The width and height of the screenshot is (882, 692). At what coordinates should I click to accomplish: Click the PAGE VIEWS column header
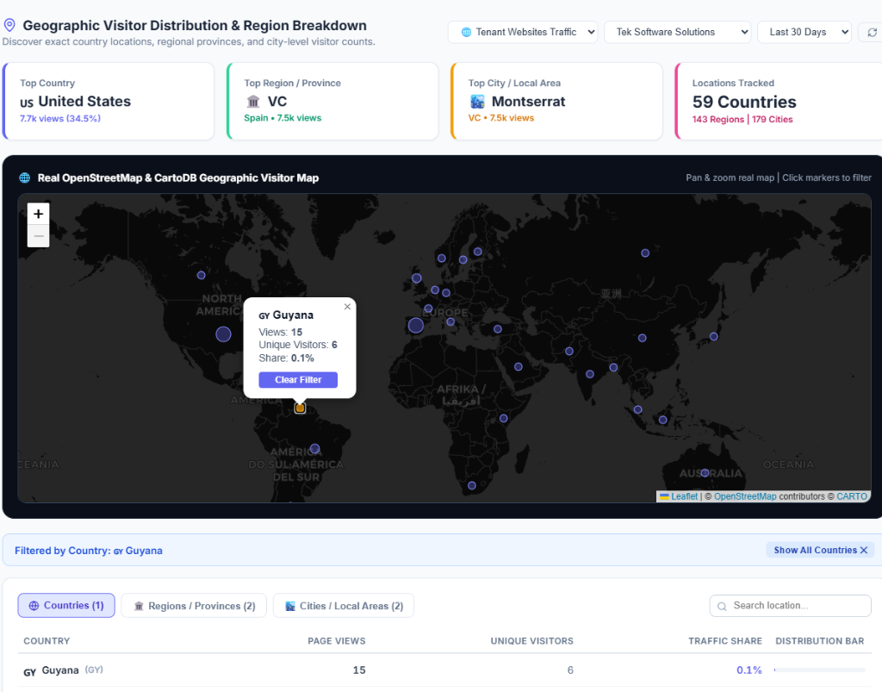(x=337, y=641)
